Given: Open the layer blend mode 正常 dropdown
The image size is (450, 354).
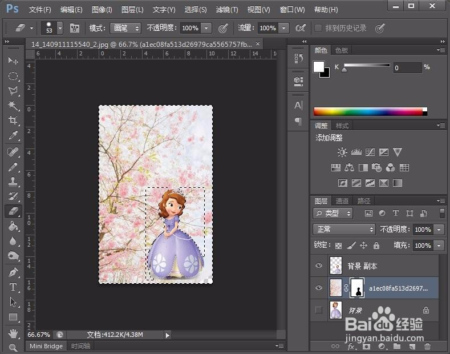Looking at the screenshot, I should pyautogui.click(x=344, y=230).
